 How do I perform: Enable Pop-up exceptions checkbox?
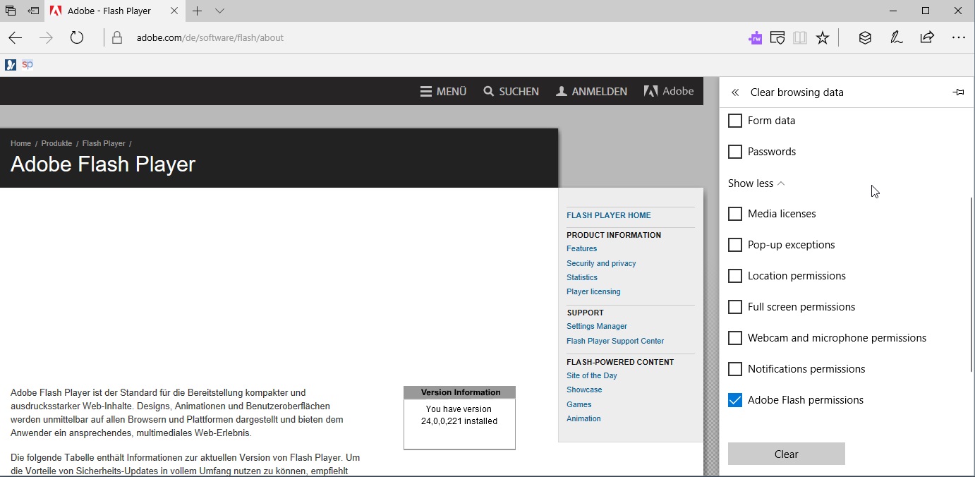tap(735, 245)
